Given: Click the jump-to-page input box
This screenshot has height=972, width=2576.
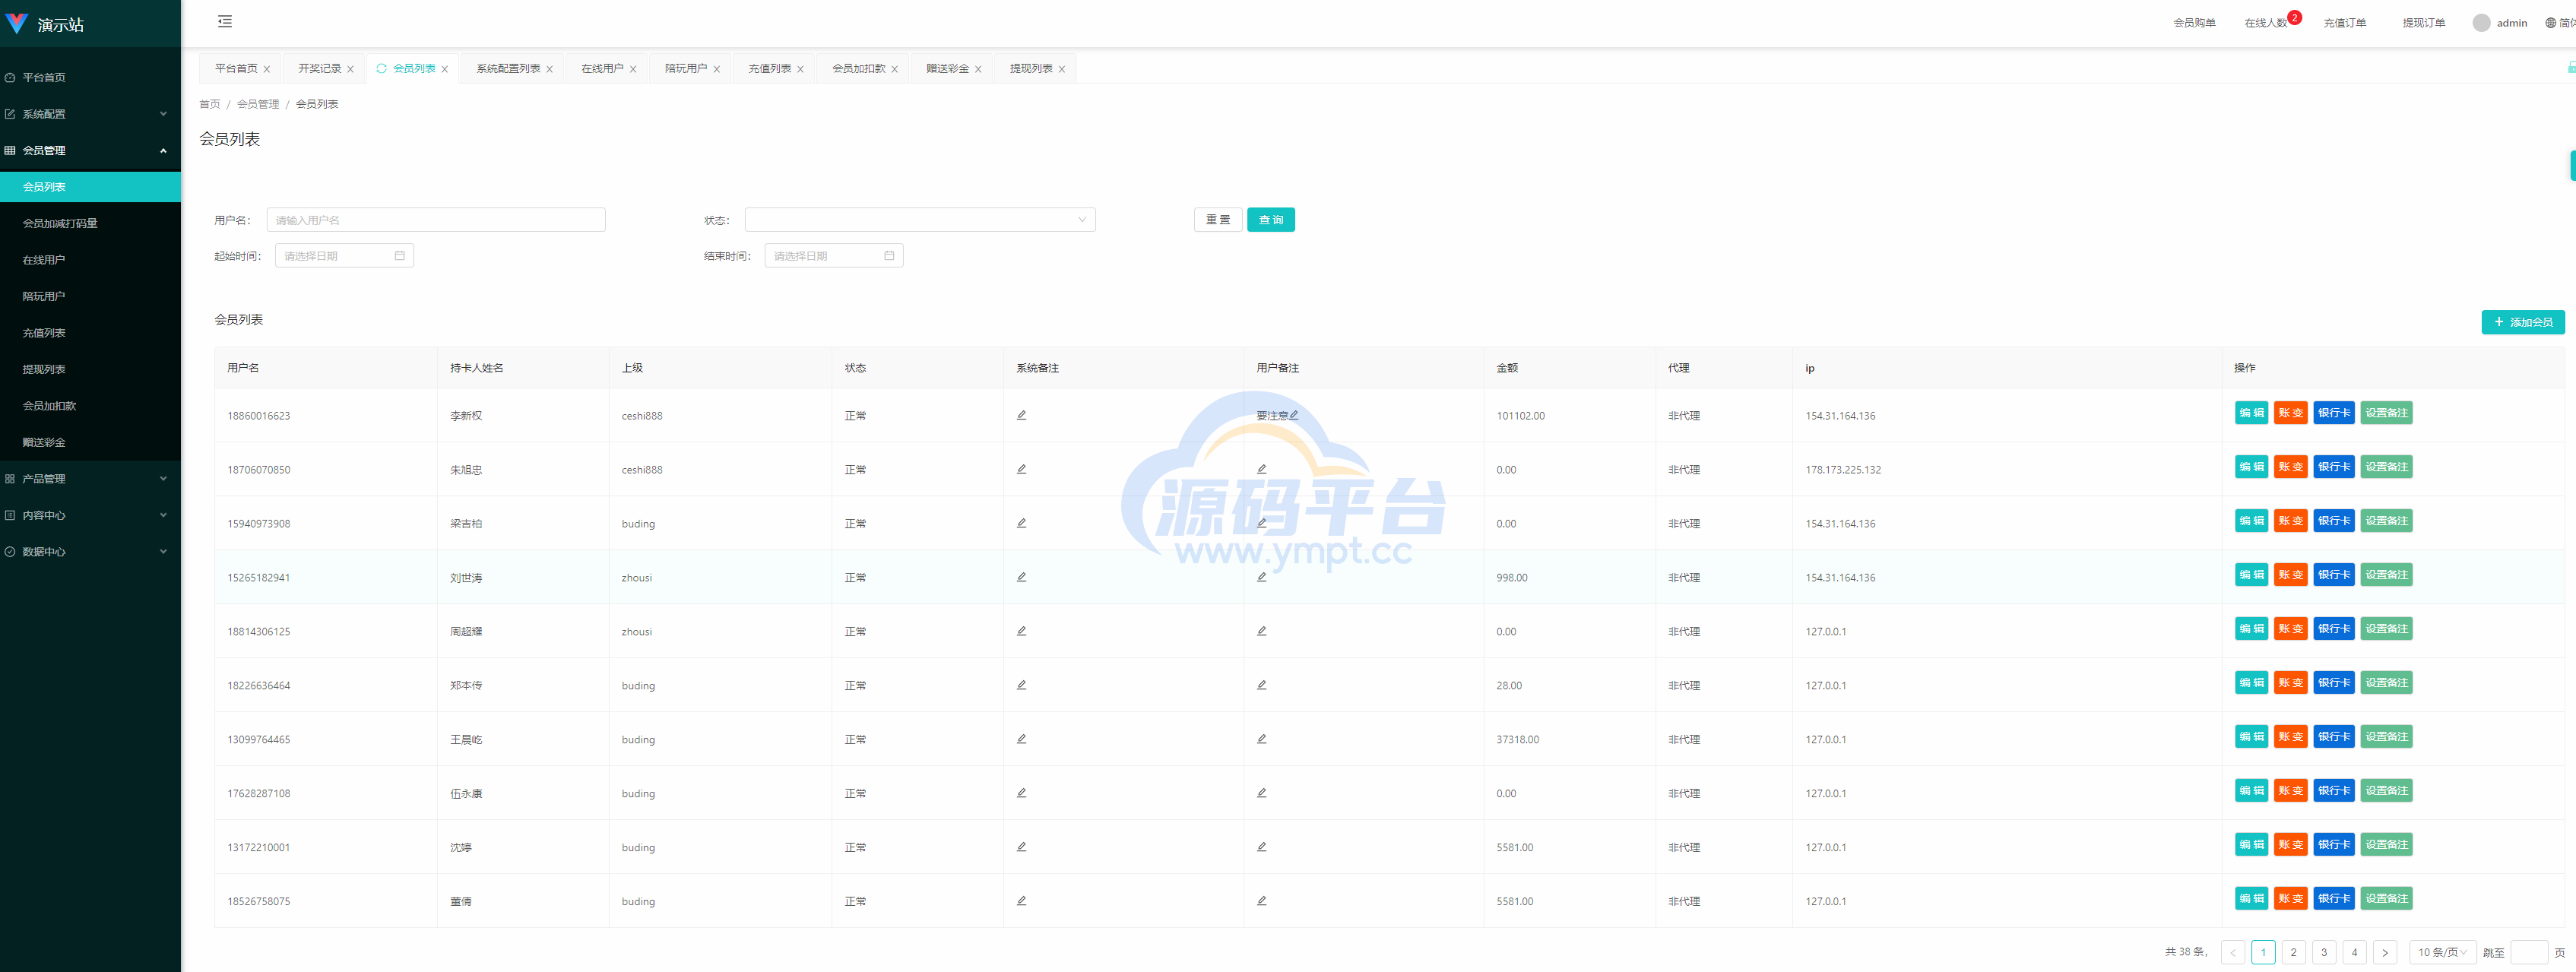Looking at the screenshot, I should click(x=2529, y=952).
